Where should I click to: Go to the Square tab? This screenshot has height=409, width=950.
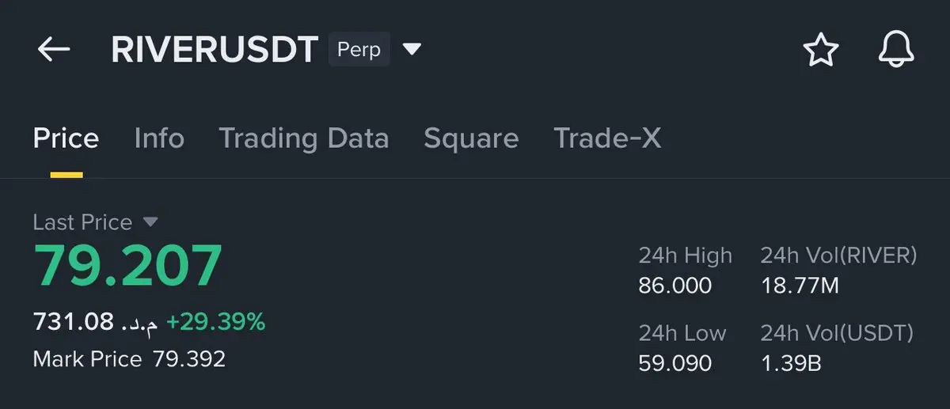click(x=471, y=138)
